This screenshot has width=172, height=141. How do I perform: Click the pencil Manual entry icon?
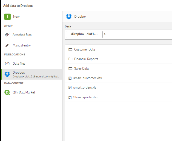tap(7, 45)
